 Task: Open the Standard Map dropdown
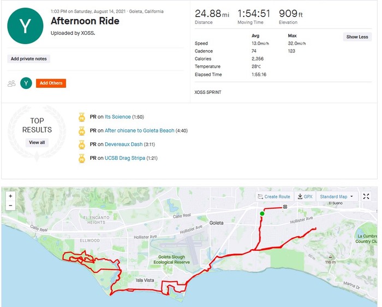336,196
